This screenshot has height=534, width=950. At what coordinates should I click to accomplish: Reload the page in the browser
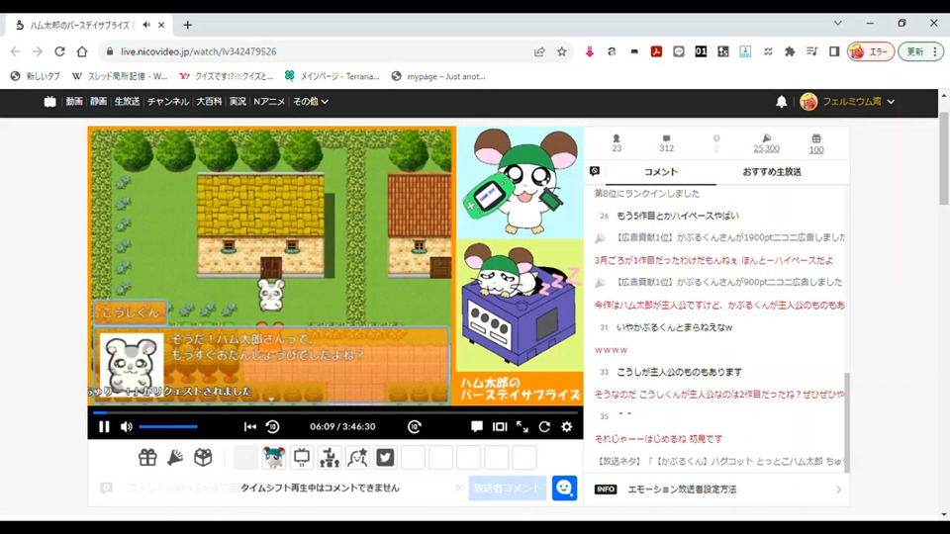[59, 52]
